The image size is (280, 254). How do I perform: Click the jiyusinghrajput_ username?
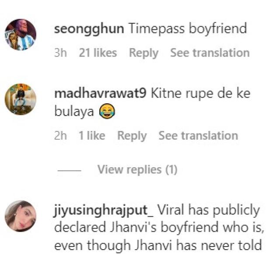click(103, 211)
